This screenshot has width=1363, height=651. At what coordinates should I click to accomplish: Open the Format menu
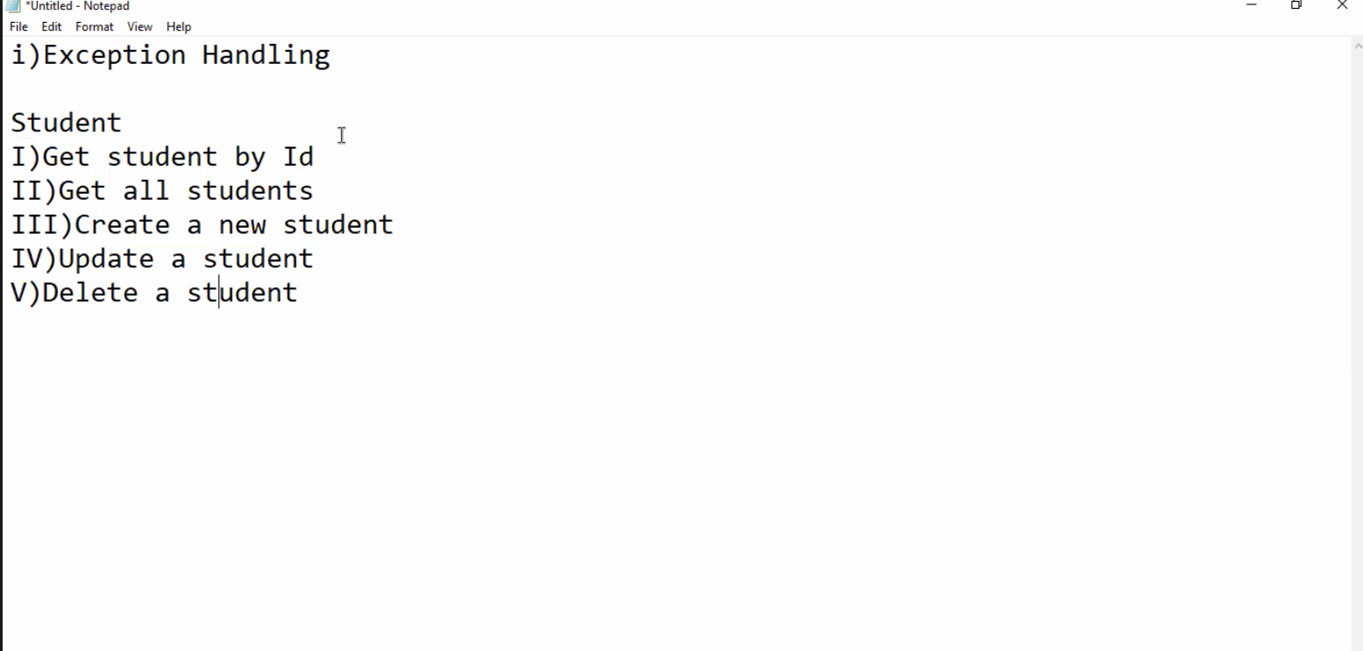pyautogui.click(x=94, y=26)
